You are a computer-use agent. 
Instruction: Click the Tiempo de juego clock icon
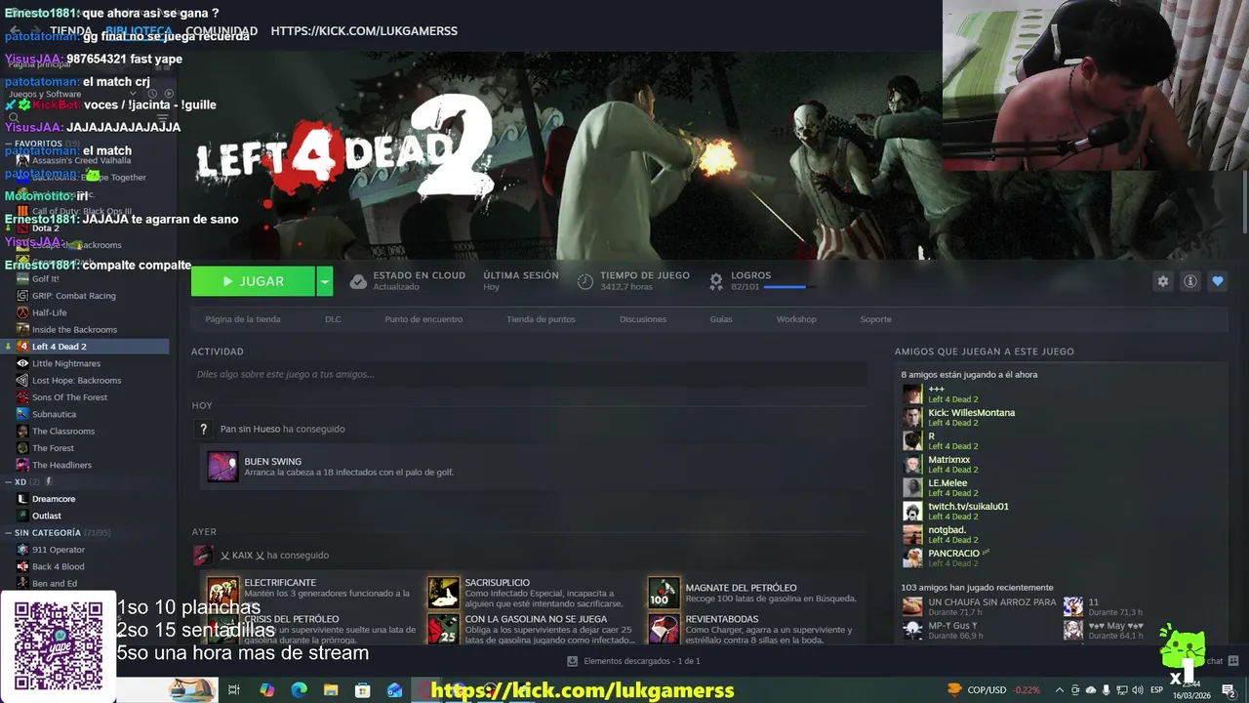584,281
